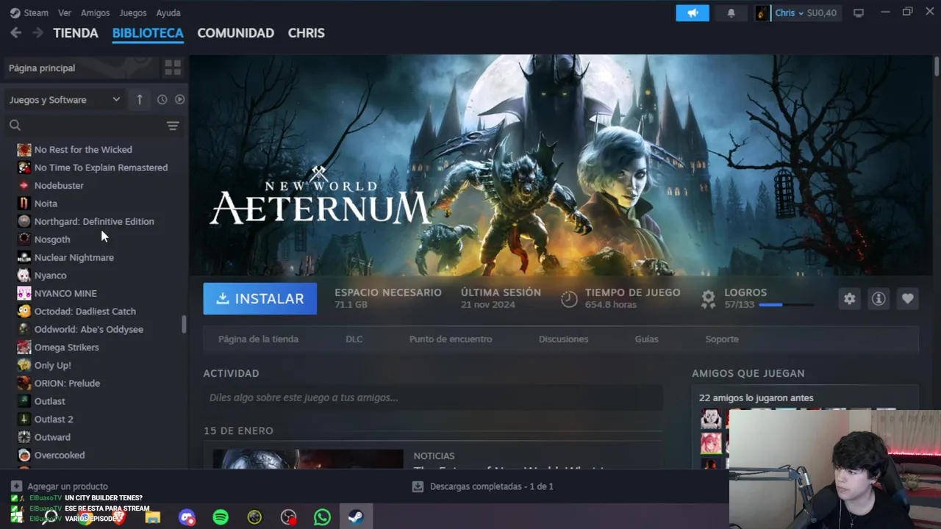Click Agregar un producto
The image size is (941, 529).
[68, 486]
